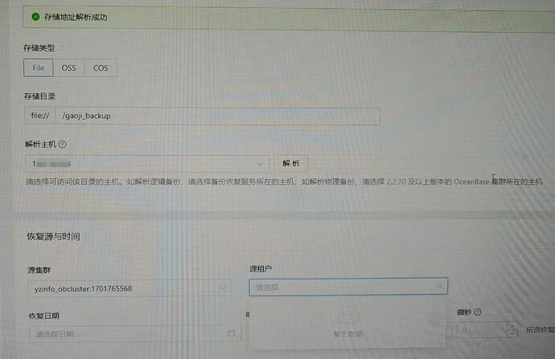
Task: Click the search icon in 源租户 field
Action: pyautogui.click(x=438, y=286)
